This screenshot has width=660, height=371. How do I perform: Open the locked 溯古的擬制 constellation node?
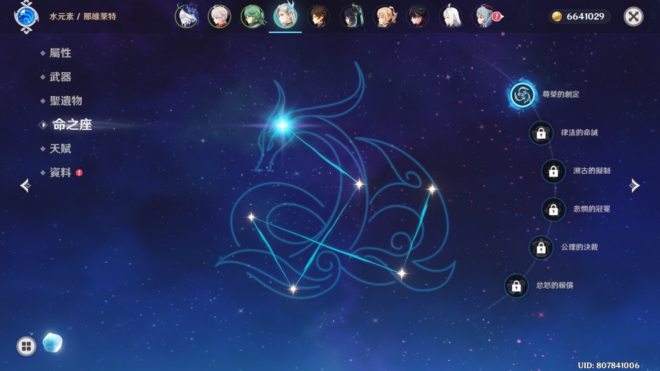553,171
